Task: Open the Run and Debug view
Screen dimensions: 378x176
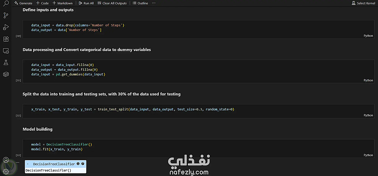Action: click(6, 27)
